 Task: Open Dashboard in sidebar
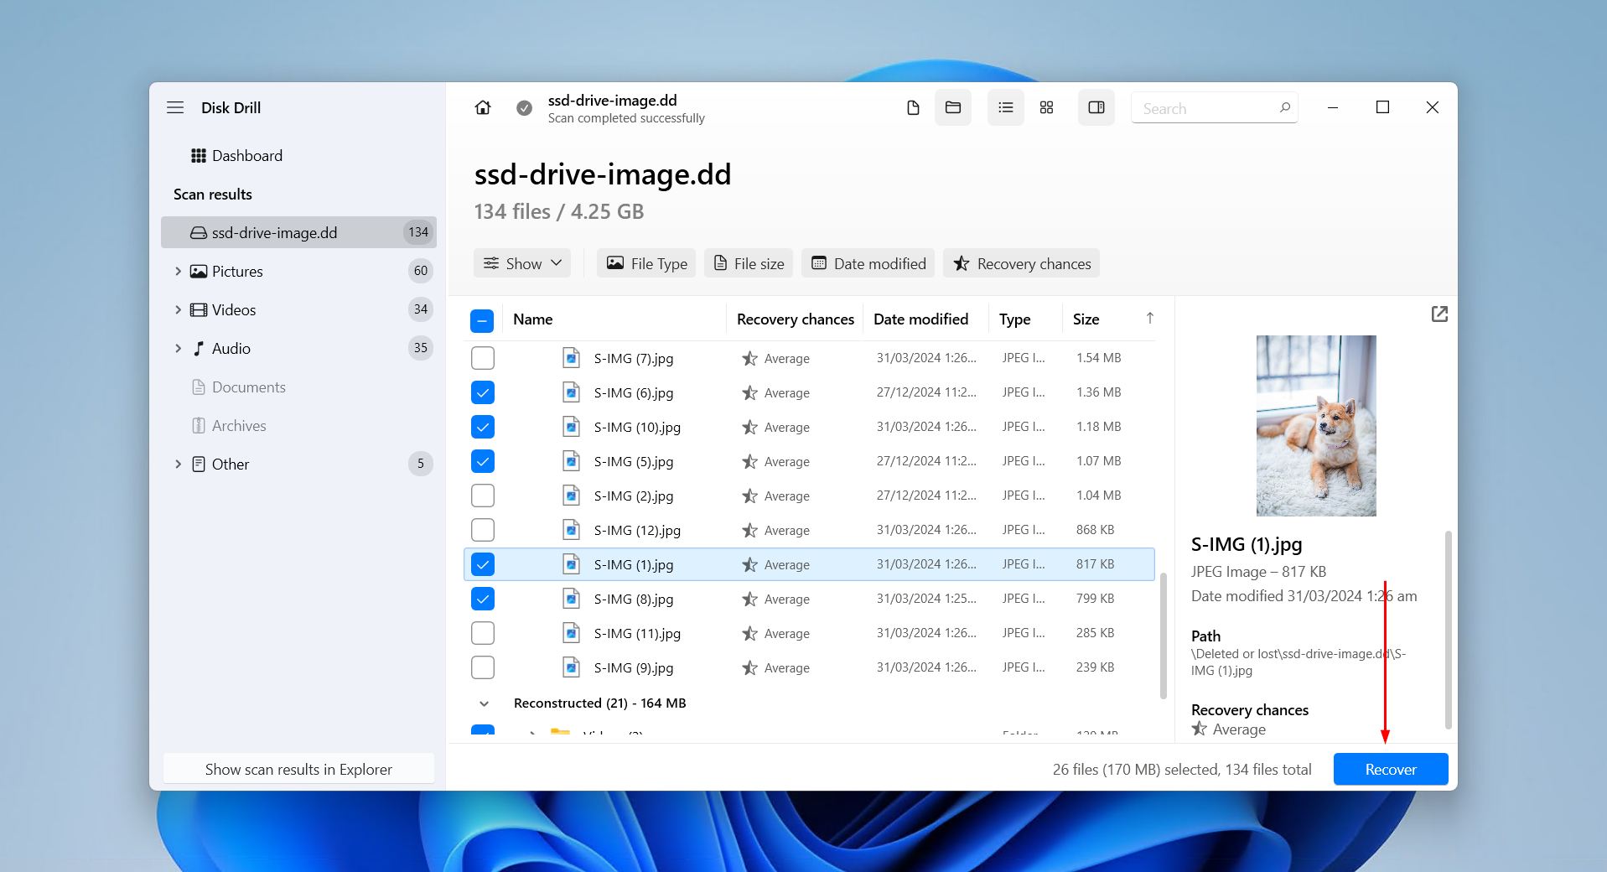[x=299, y=156]
